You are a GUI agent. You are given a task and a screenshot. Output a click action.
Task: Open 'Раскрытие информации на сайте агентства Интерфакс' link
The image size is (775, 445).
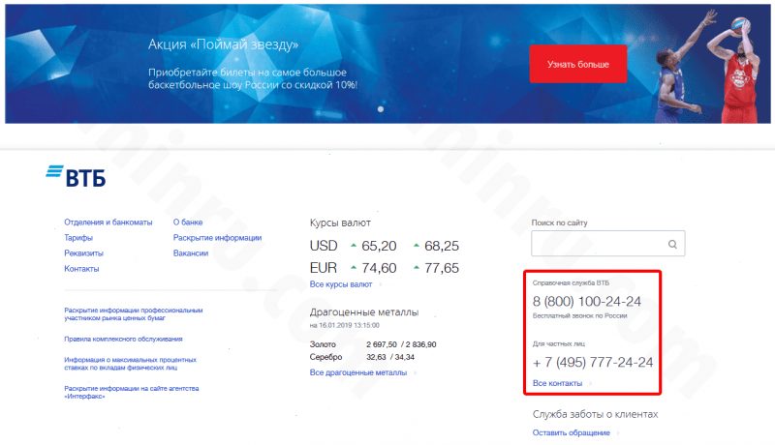132,392
